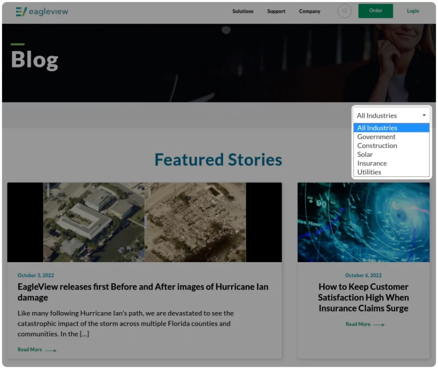Choose Utilities from the industry list
438x369 pixels.
[x=391, y=172]
